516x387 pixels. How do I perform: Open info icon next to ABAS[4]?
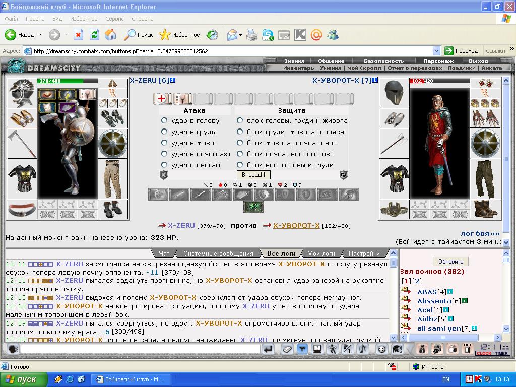450,292
